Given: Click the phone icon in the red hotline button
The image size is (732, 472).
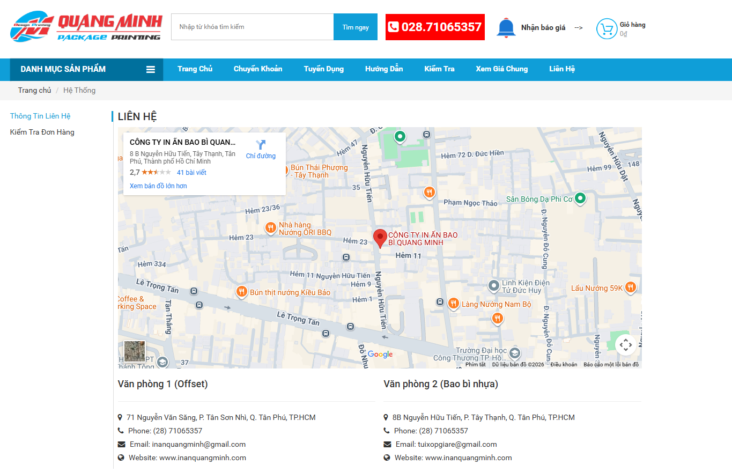Looking at the screenshot, I should [395, 27].
